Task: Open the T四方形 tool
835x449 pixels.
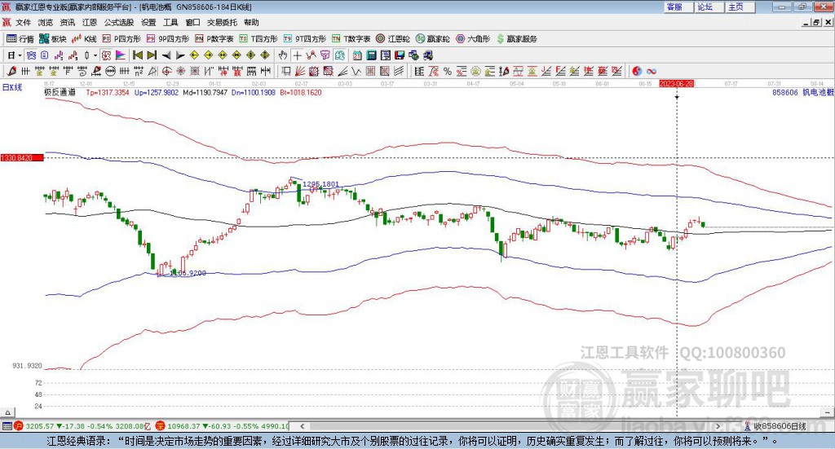Action: click(258, 39)
